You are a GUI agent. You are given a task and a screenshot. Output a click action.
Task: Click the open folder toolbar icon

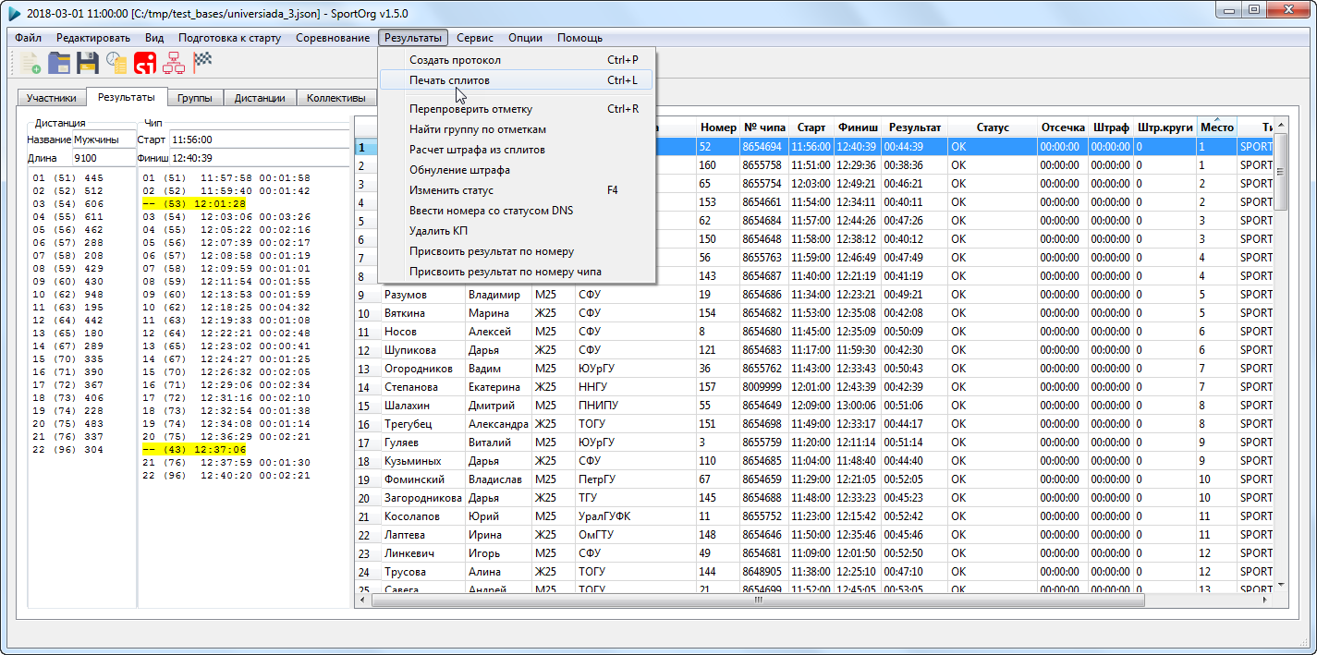coord(59,62)
